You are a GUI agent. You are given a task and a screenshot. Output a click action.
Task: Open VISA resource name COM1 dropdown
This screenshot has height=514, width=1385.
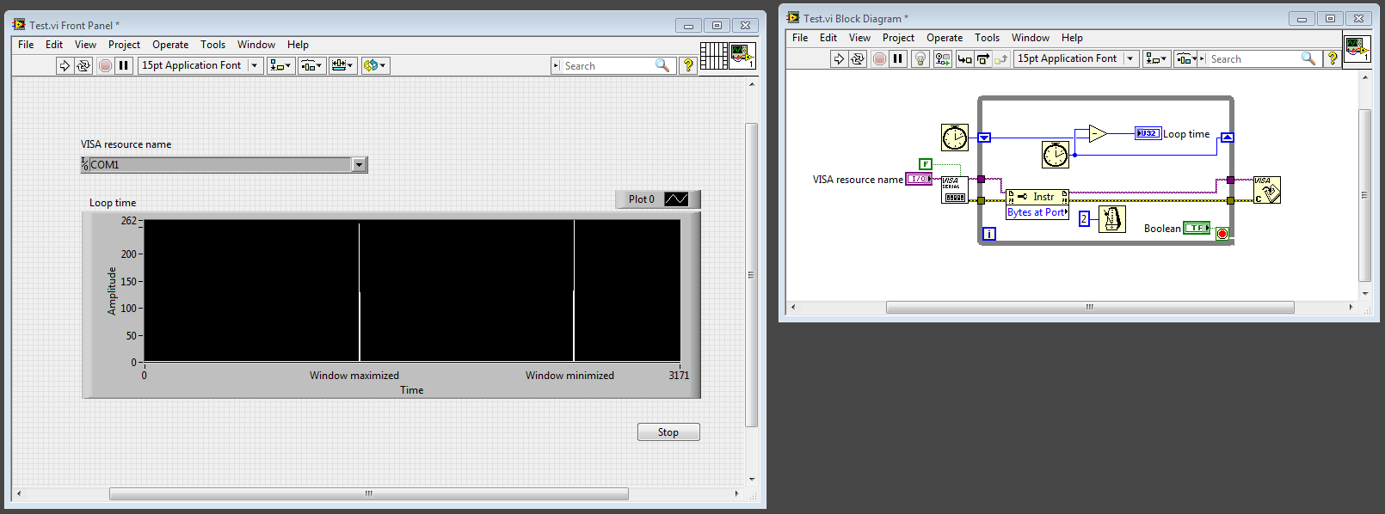(360, 164)
